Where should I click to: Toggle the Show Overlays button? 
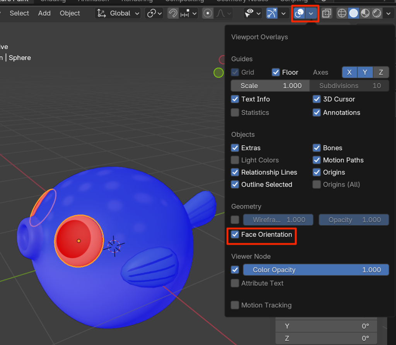pyautogui.click(x=299, y=14)
